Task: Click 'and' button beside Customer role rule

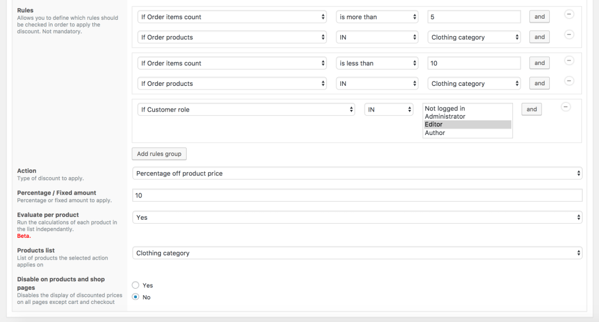Action: 531,109
